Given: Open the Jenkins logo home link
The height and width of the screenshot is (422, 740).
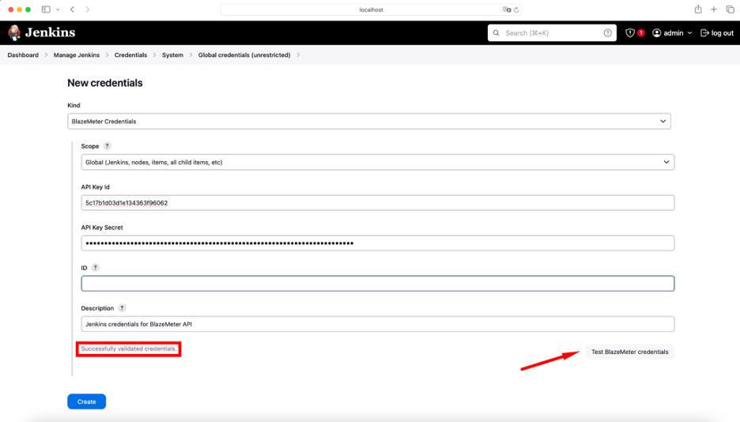Looking at the screenshot, I should pyautogui.click(x=42, y=32).
